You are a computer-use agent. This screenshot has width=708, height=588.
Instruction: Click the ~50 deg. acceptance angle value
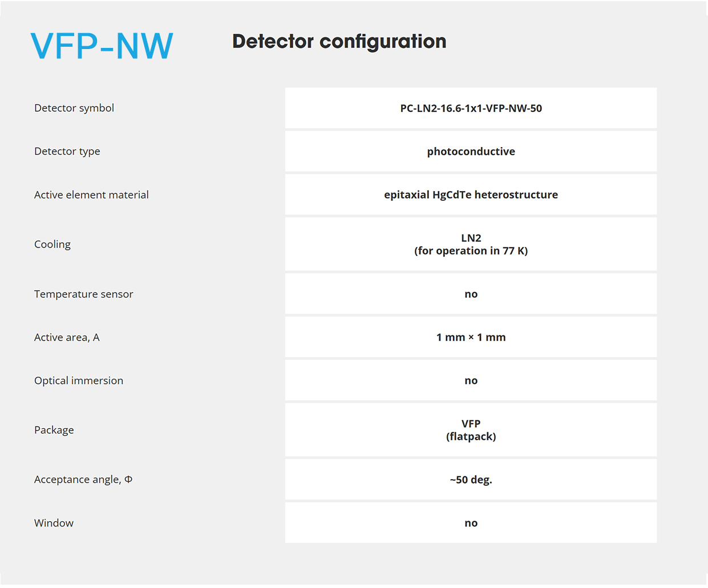pos(471,480)
